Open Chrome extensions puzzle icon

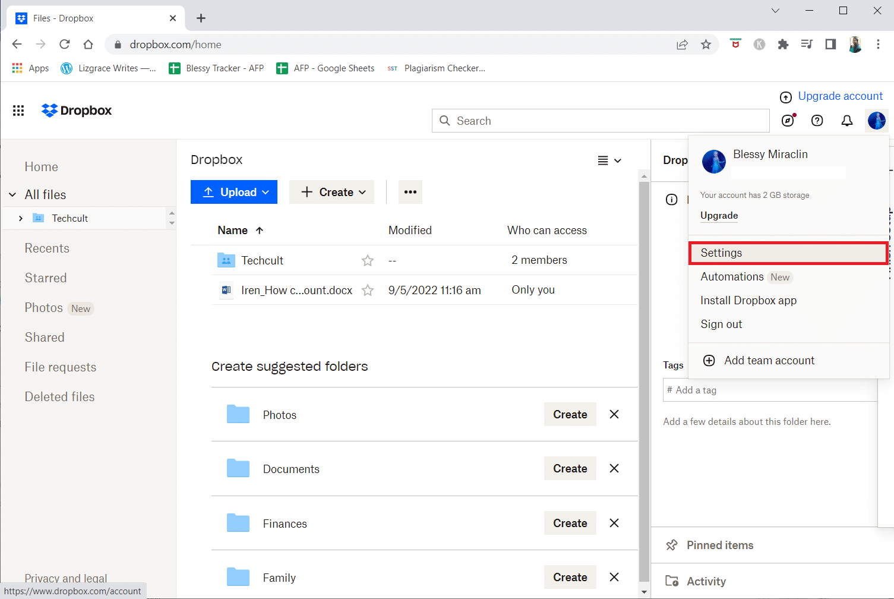click(783, 45)
